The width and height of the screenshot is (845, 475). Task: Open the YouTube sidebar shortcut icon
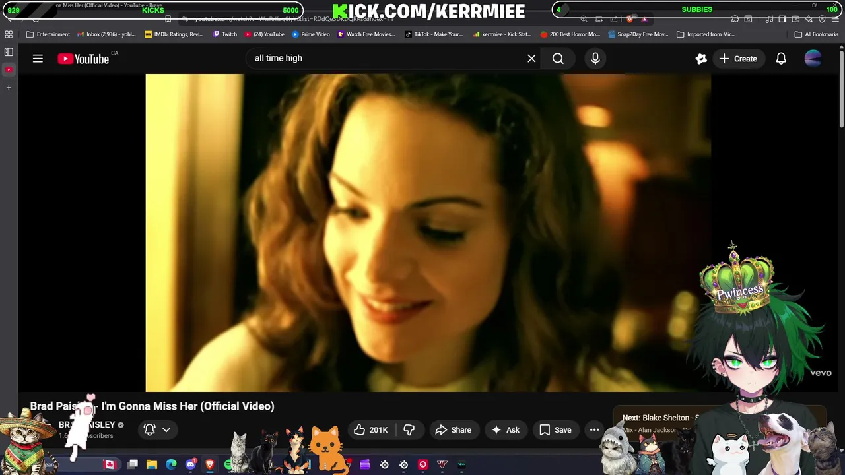coord(9,69)
